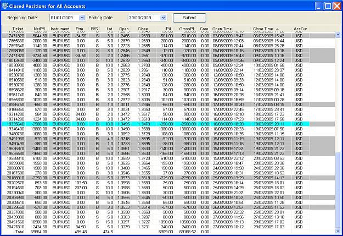The width and height of the screenshot is (343, 236).
Task: Open the Beginning Date dropdown arrow
Action: tap(82, 18)
